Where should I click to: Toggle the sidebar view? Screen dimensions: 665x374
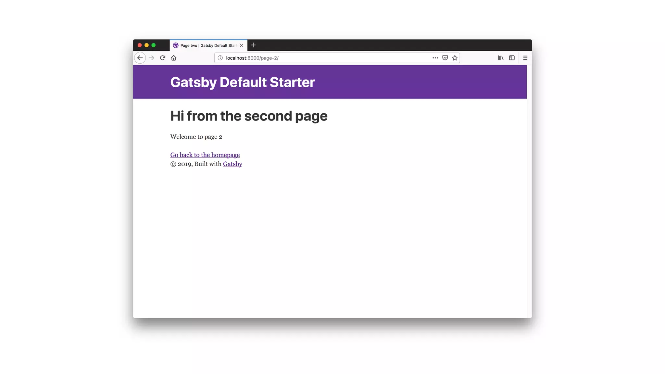pos(512,58)
